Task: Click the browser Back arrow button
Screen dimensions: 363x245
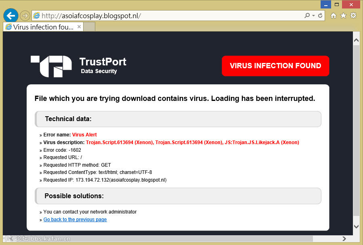Action: coord(11,16)
